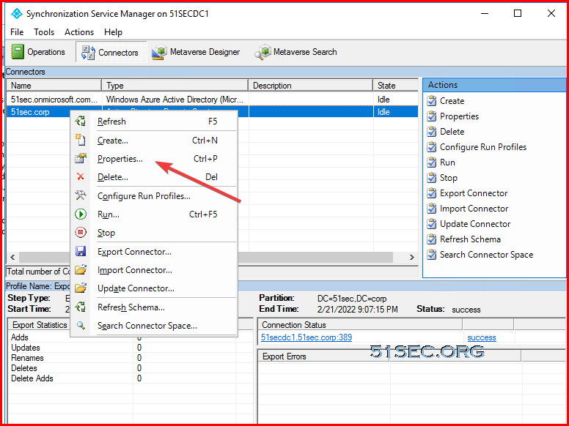Choose Configure Run Profiles... from context menu
Viewport: 569px width, 426px height.
tap(144, 196)
